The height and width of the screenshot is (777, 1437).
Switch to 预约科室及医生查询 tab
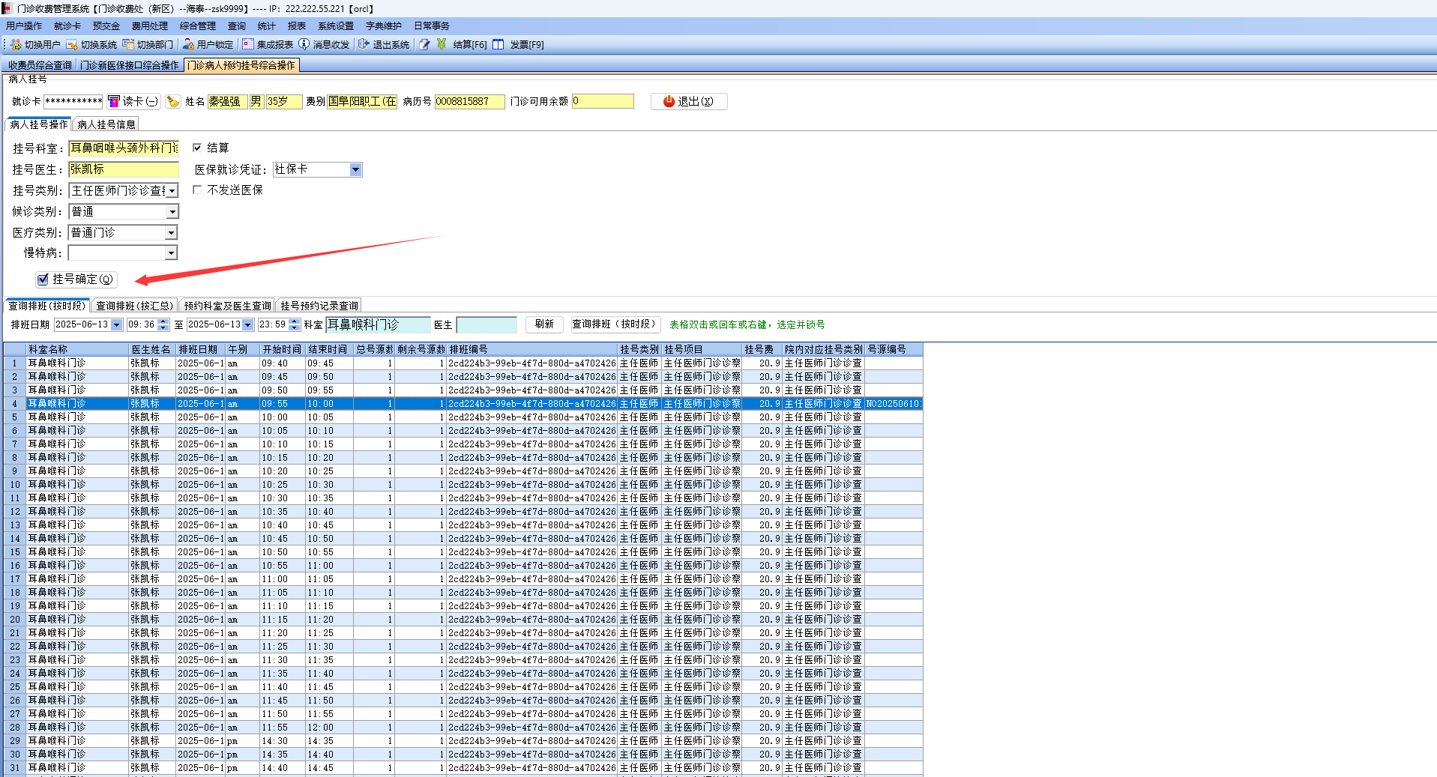(227, 306)
